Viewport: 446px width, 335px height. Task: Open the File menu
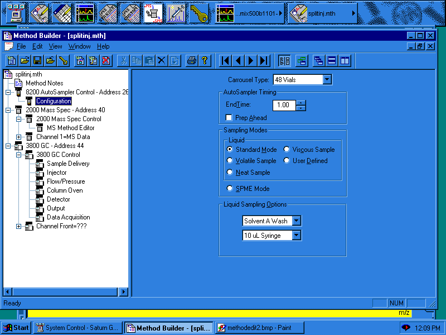(x=21, y=46)
